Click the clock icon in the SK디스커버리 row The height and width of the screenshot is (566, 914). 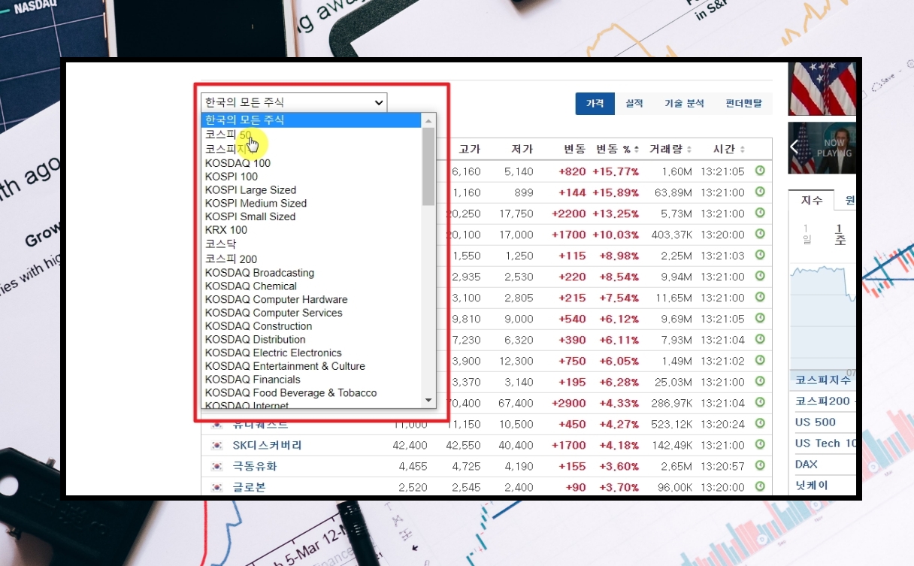760,445
